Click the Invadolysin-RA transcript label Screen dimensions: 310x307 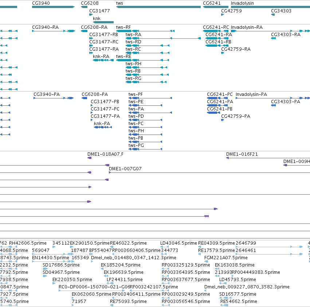click(247, 27)
